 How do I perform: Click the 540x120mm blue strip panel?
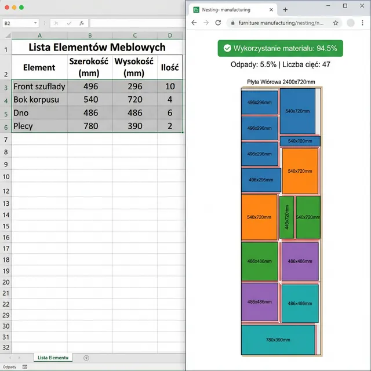[x=300, y=141]
